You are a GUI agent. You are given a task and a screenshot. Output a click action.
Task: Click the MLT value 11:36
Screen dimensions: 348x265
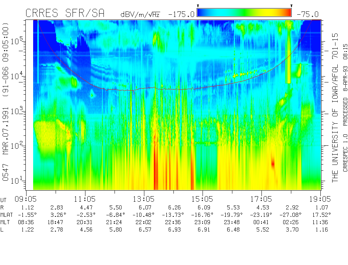[x=320, y=222]
